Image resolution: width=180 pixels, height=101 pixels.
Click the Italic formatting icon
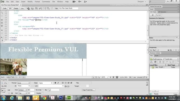[58, 83]
